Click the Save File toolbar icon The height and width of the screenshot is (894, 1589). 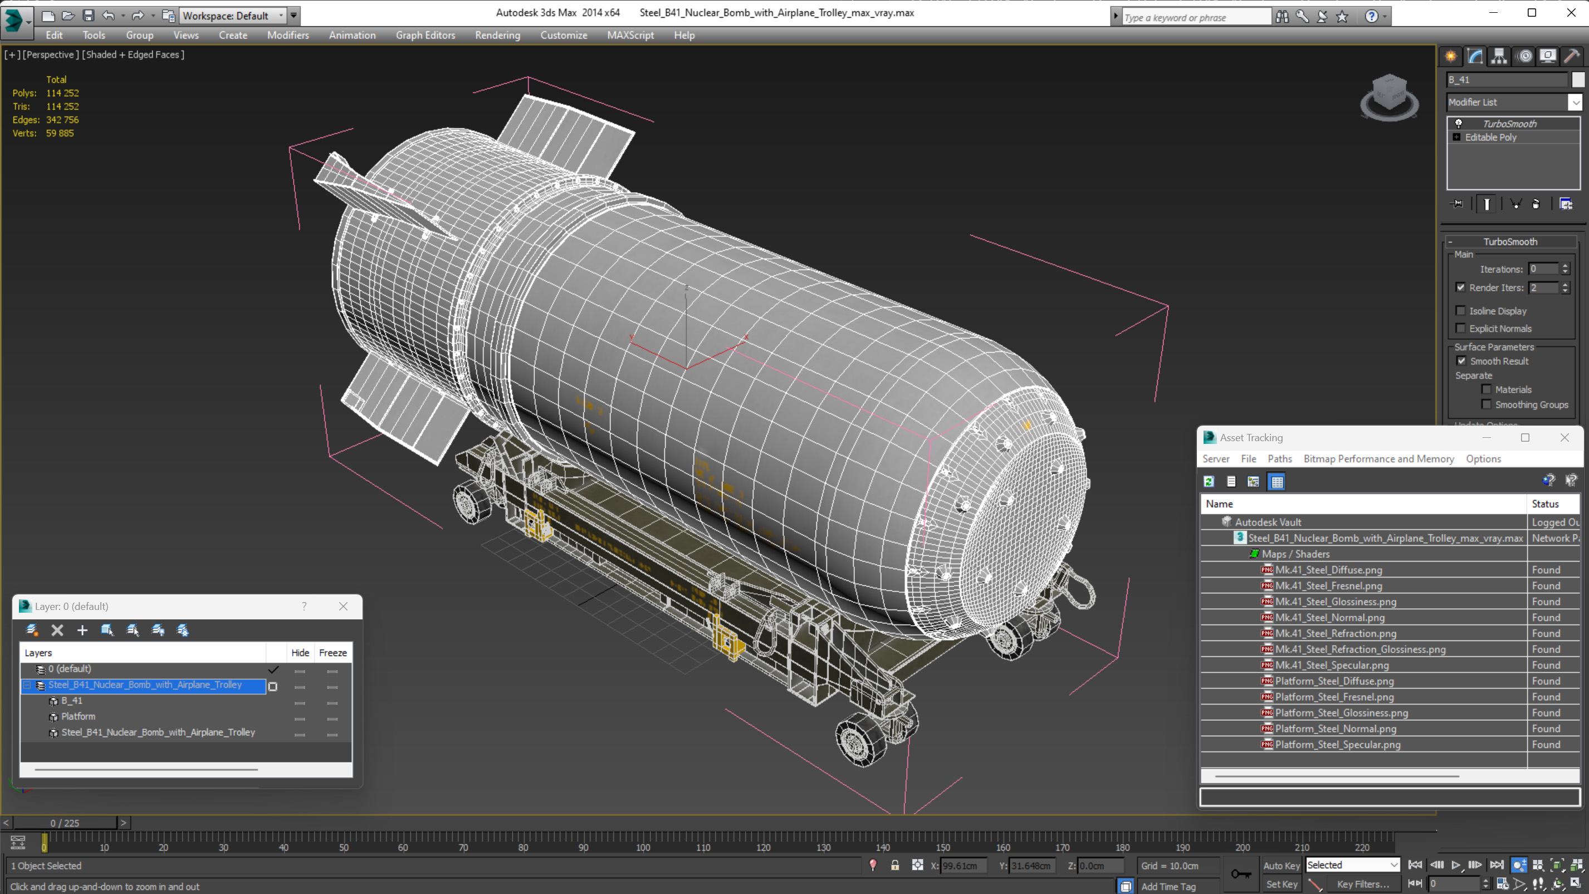pos(88,16)
